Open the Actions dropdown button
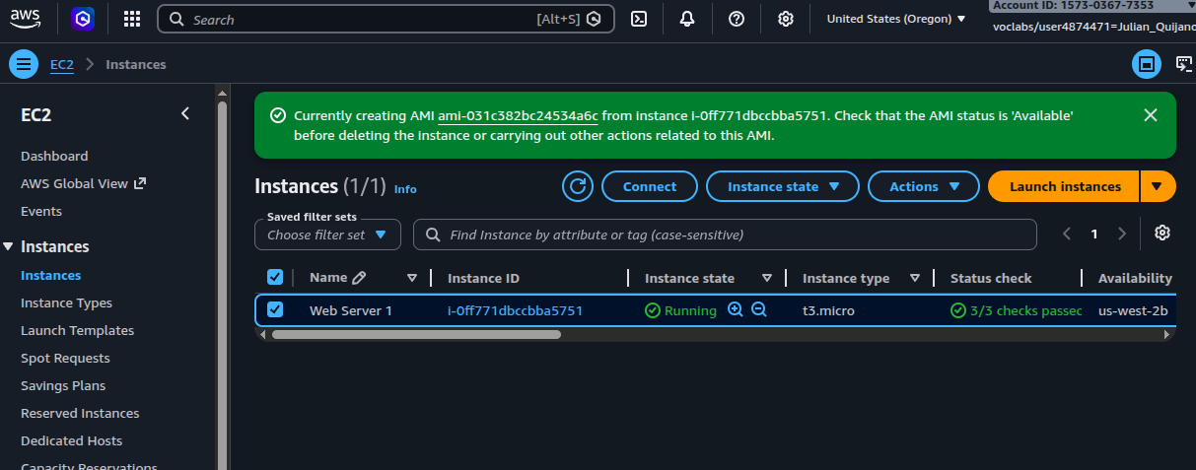Screen dimensions: 1196x470 [924, 186]
